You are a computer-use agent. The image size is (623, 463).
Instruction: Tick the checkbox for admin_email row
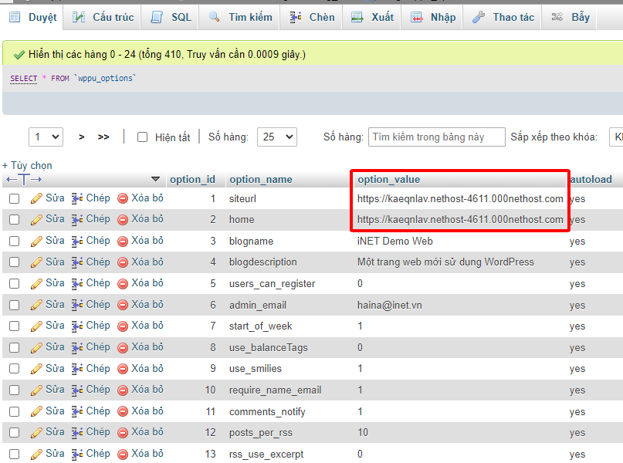(15, 305)
